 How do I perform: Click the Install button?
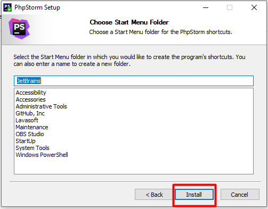tap(194, 195)
